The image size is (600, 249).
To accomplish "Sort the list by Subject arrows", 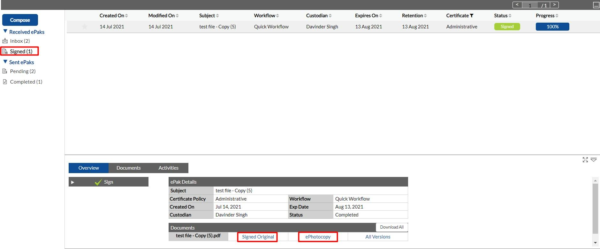I will (217, 16).
